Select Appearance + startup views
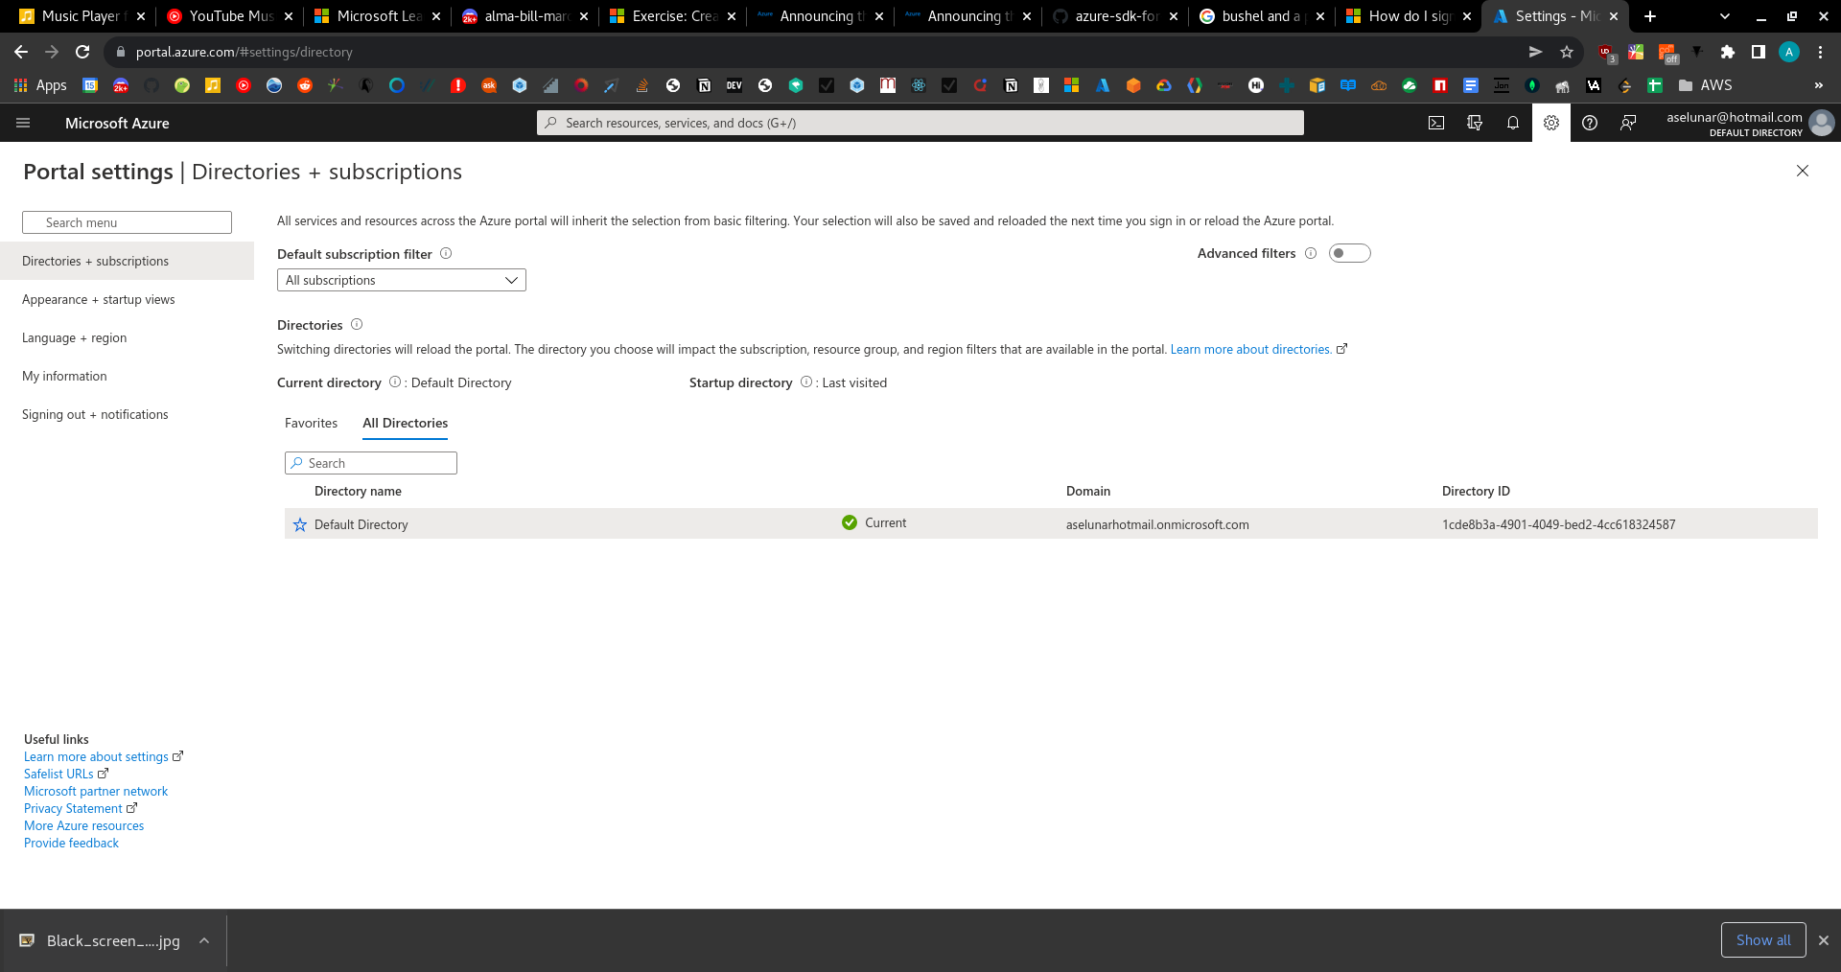 click(x=127, y=299)
